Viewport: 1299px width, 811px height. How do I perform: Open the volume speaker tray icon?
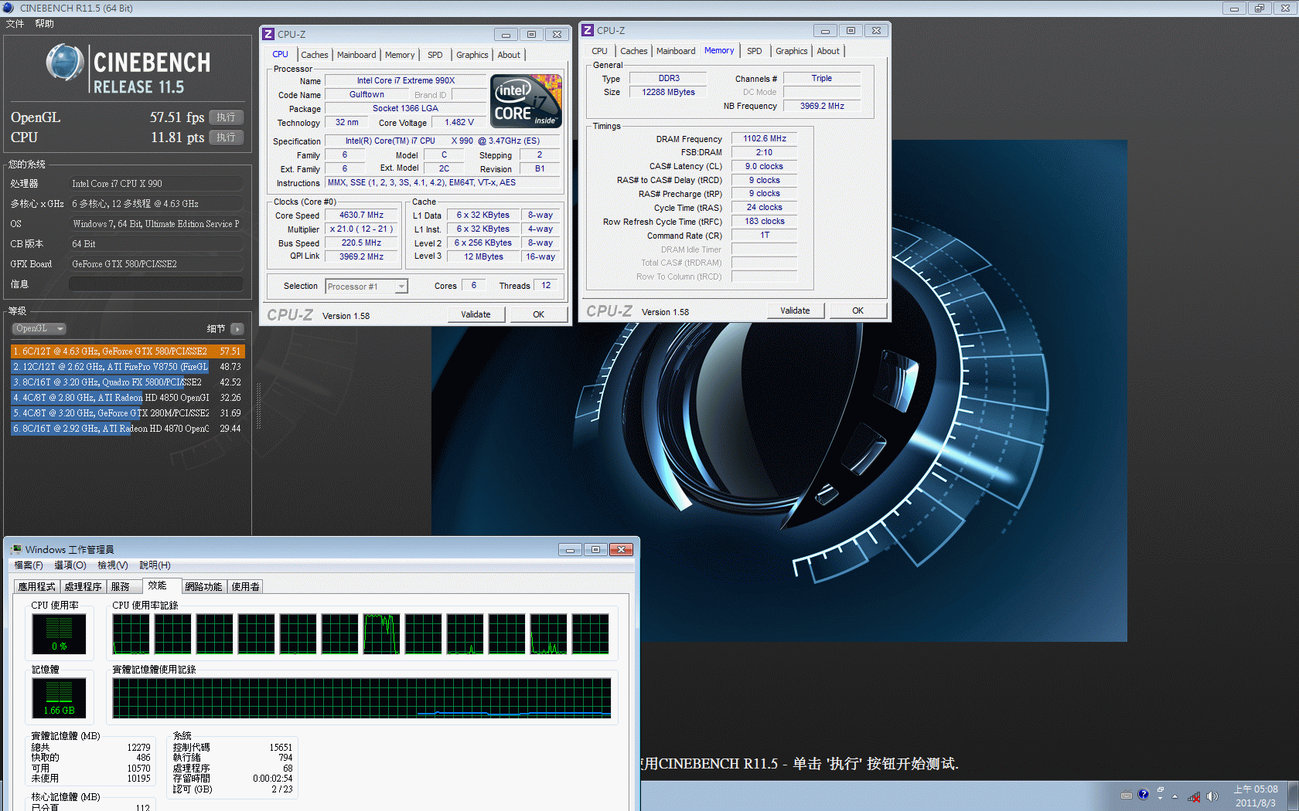[1212, 796]
